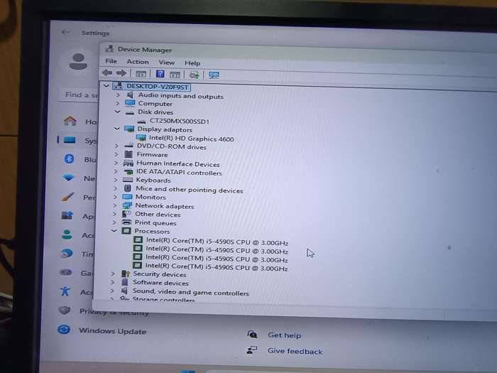This screenshot has width=497, height=373.
Task: Select the Print queues label
Action: pyautogui.click(x=155, y=222)
